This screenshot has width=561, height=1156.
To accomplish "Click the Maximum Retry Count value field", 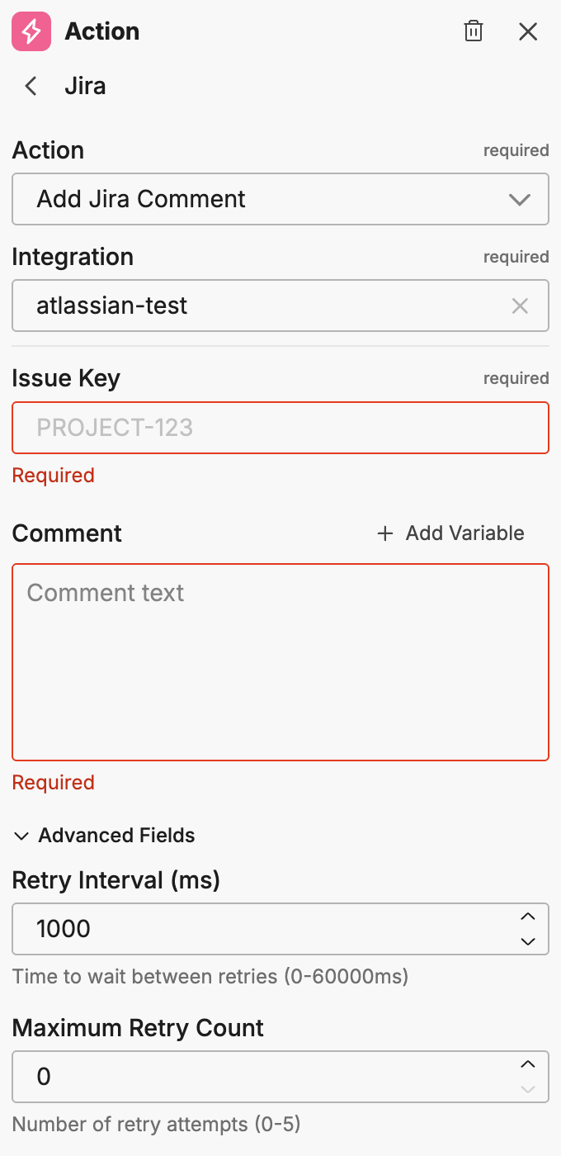I will (x=247, y=1077).
